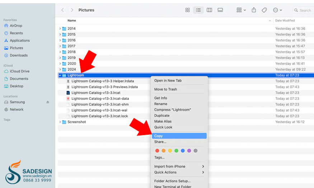Go back using the back arrow
This screenshot has height=188, width=314.
pyautogui.click(x=63, y=10)
